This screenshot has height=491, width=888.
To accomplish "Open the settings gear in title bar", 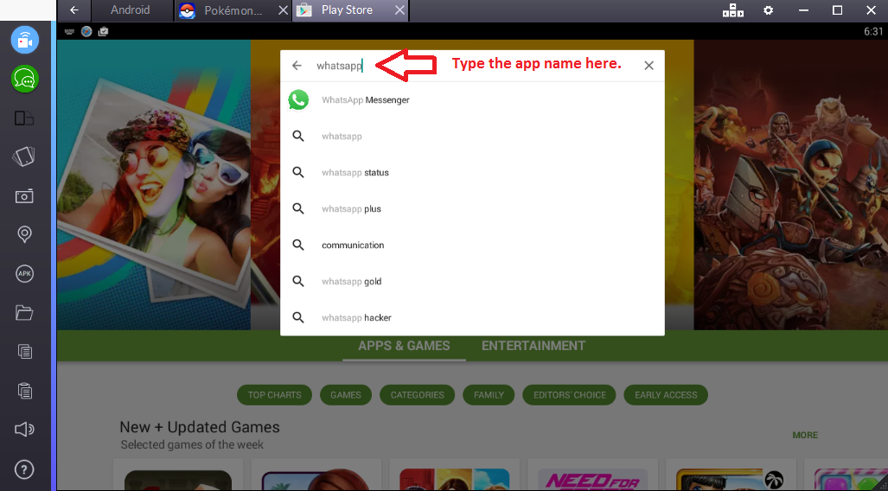I will [768, 10].
